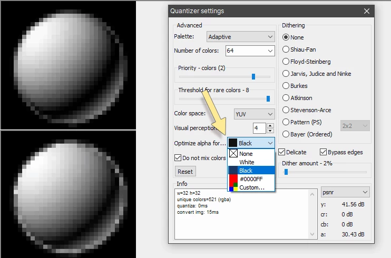Pick the #0000FF color entry
The image size is (391, 258).
click(x=251, y=179)
